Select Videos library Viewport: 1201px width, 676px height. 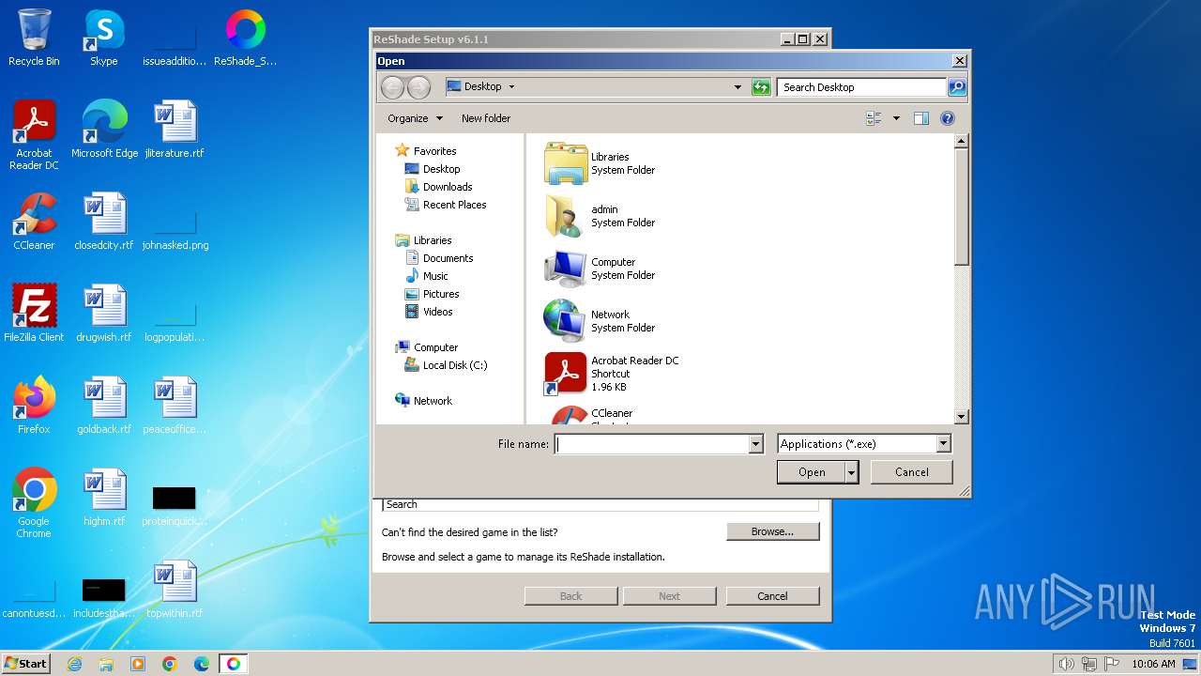tap(437, 312)
